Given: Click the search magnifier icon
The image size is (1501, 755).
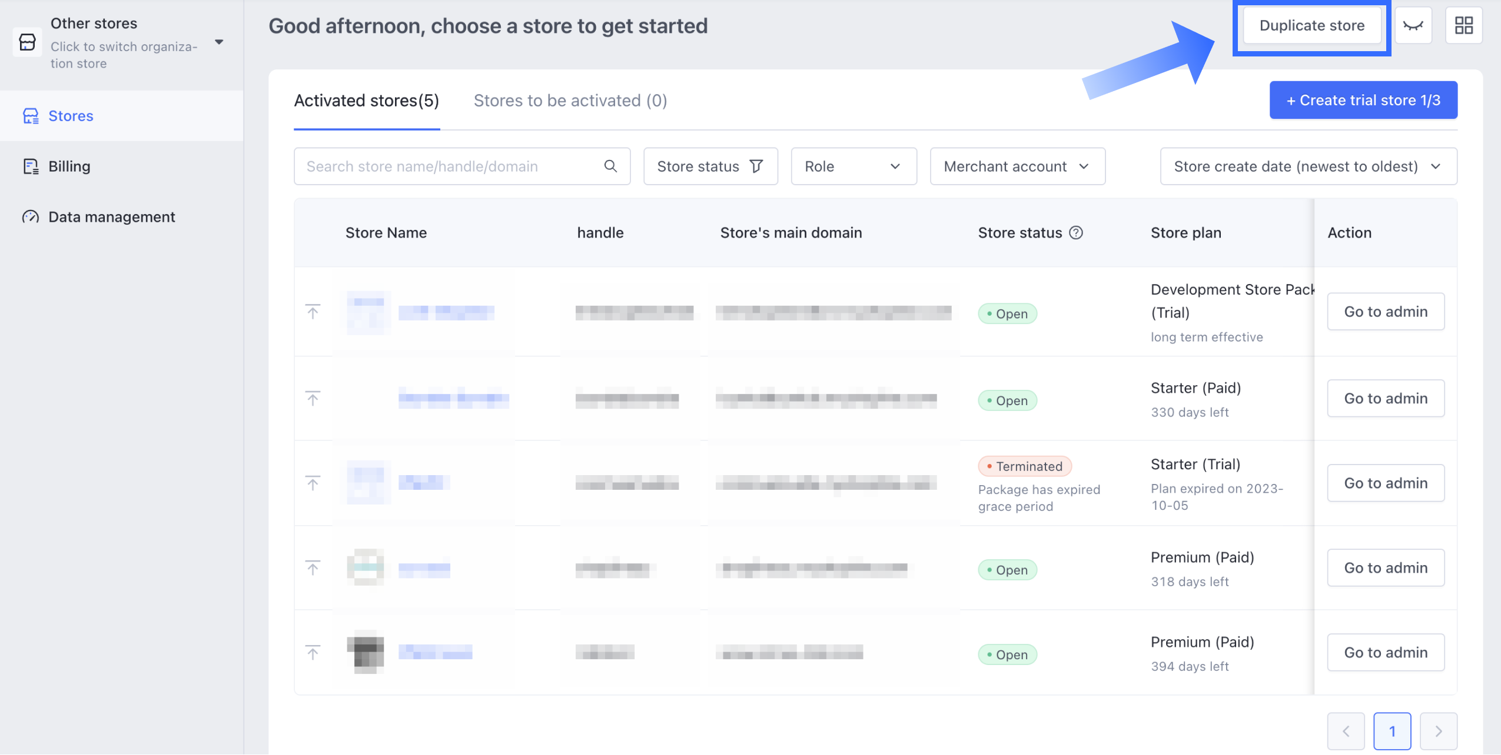Looking at the screenshot, I should (x=610, y=166).
